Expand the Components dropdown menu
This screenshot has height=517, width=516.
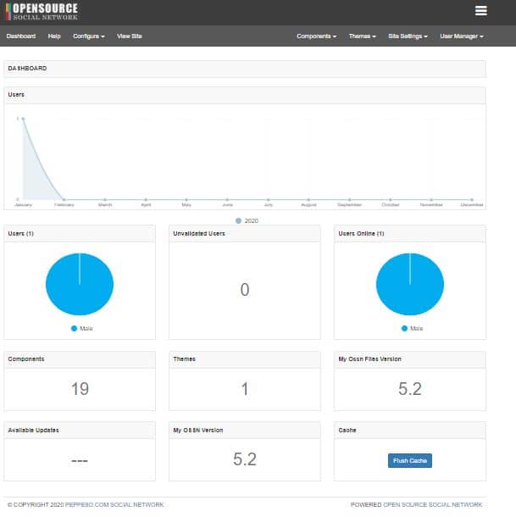pyautogui.click(x=316, y=36)
